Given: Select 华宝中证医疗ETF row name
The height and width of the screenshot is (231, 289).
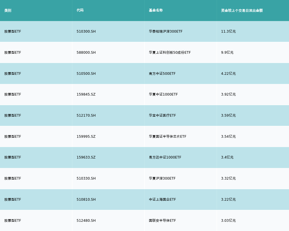Looking at the screenshot, I should coord(162,115).
